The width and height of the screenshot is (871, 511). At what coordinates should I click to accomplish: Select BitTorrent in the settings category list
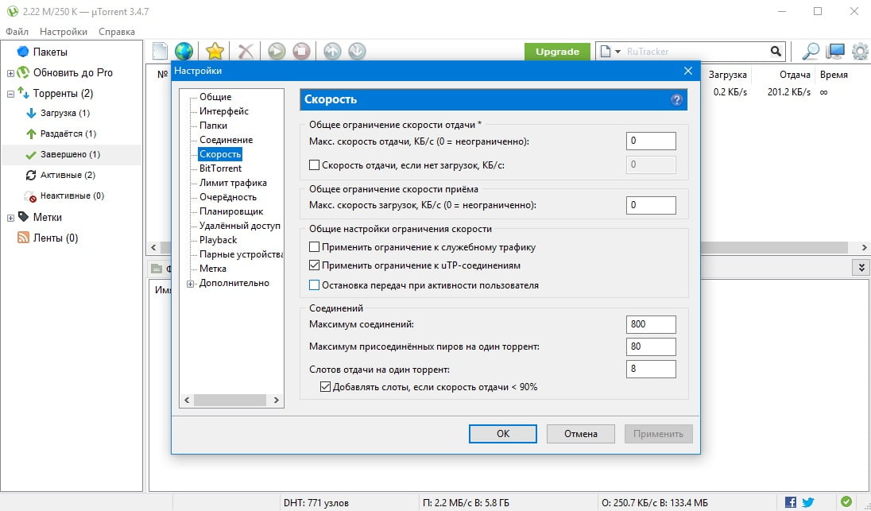220,168
